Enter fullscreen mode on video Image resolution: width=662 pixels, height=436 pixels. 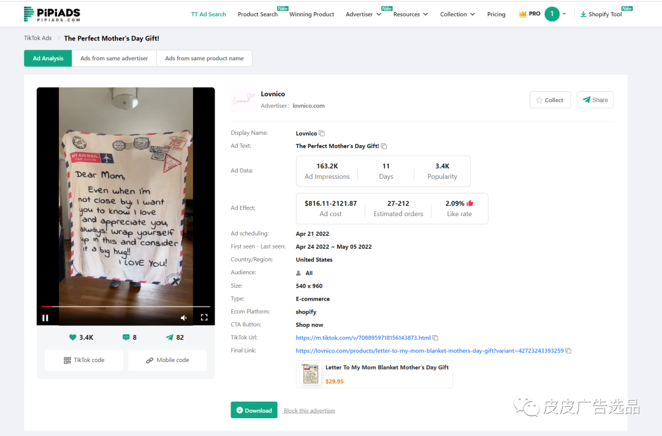point(204,317)
